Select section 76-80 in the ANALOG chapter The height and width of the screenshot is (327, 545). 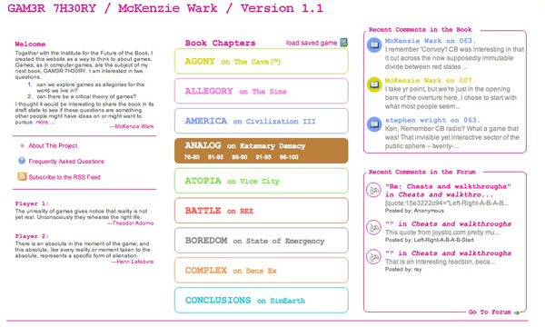(192, 157)
